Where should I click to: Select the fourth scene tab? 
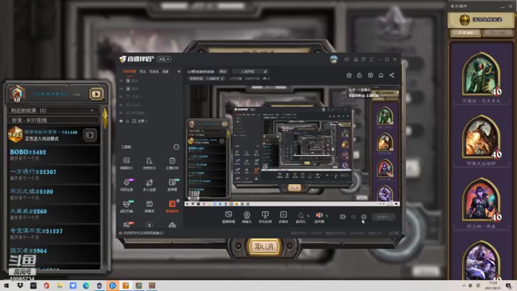click(165, 71)
